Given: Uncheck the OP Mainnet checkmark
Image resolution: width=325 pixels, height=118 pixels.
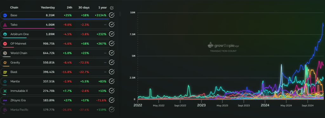Looking at the screenshot, I should pos(112,44).
